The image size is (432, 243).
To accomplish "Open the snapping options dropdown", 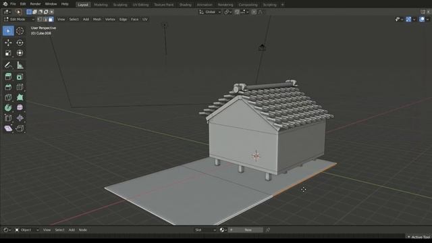I will coord(244,12).
